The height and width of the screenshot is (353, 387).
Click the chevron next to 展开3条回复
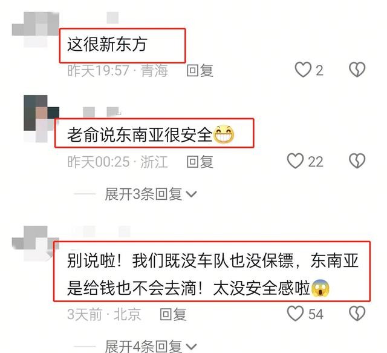coord(191,194)
